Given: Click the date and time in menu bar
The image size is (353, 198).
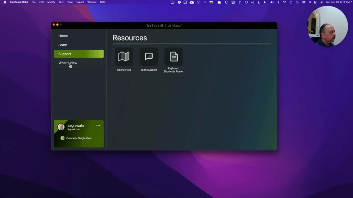Looking at the screenshot, I should 338,2.
